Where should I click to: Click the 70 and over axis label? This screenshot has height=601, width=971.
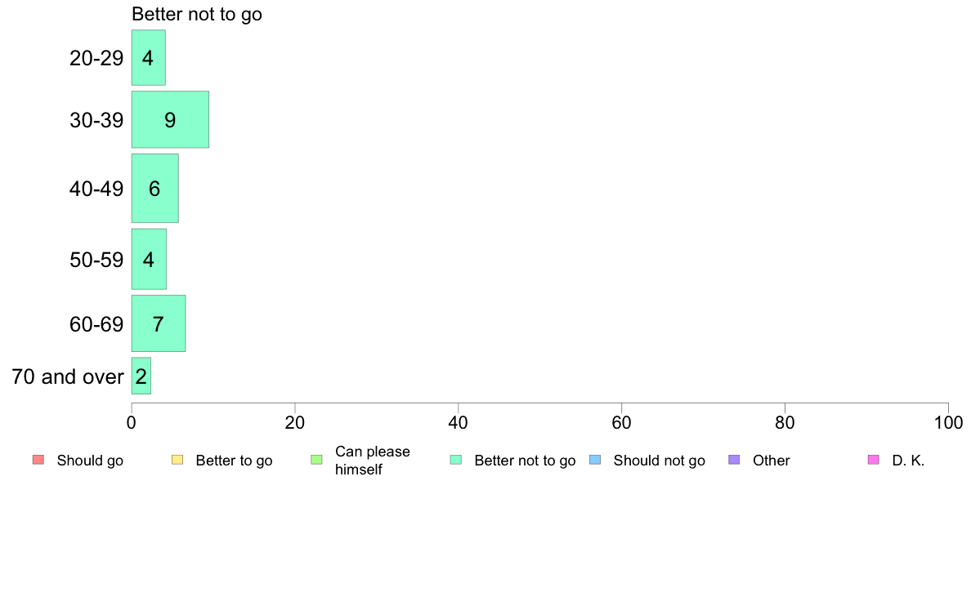click(x=68, y=376)
